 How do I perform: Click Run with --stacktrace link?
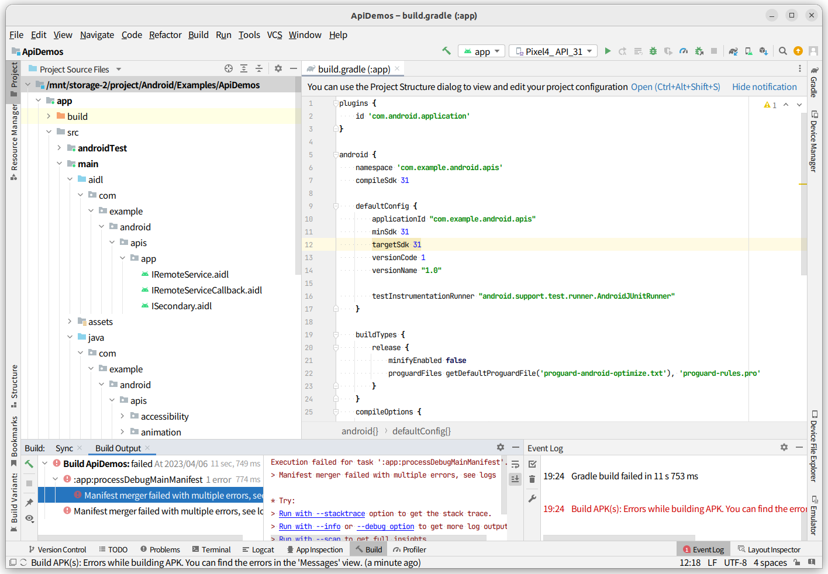322,514
